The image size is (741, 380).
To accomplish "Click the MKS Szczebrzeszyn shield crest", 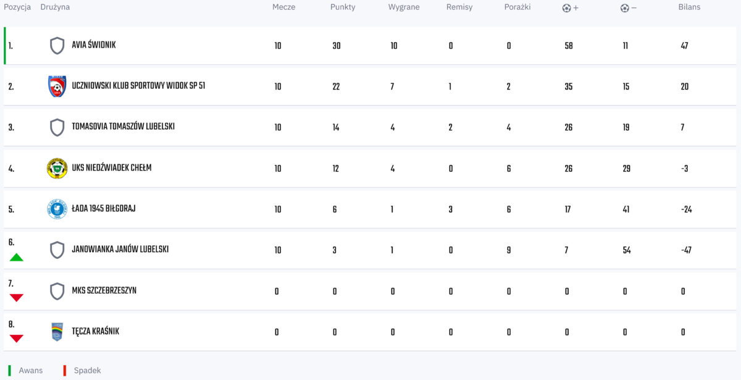I will click(x=57, y=291).
